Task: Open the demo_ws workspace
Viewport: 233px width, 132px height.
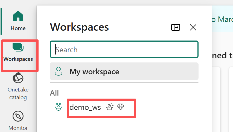Action: (85, 107)
